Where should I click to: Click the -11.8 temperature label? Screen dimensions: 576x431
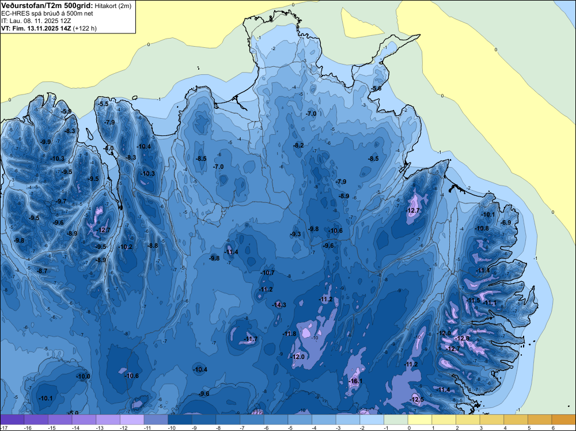290,334
